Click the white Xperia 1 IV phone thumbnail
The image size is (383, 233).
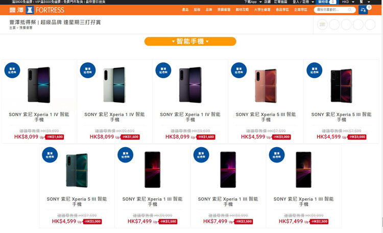click(x=114, y=85)
